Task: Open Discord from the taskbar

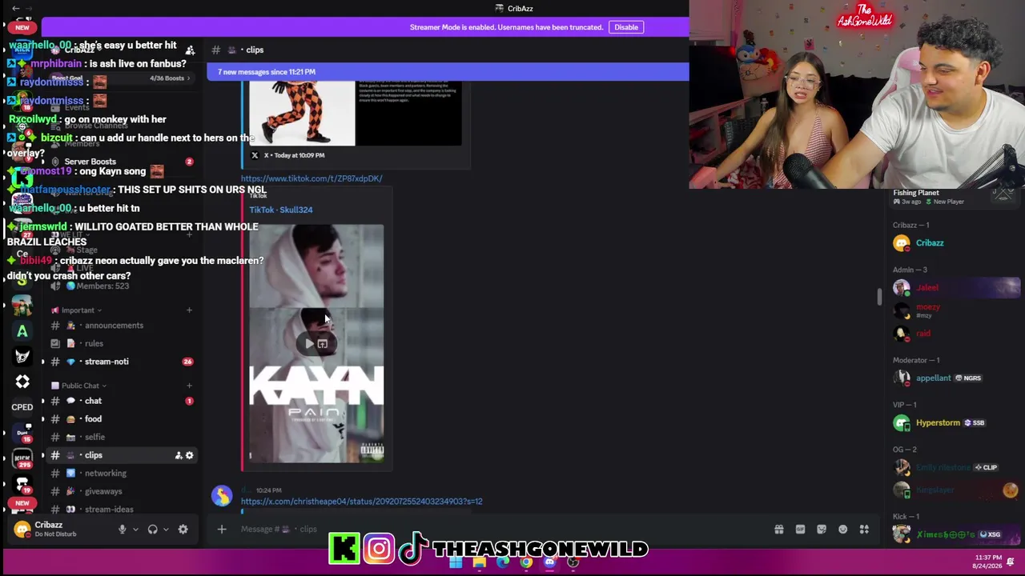Action: click(x=549, y=562)
